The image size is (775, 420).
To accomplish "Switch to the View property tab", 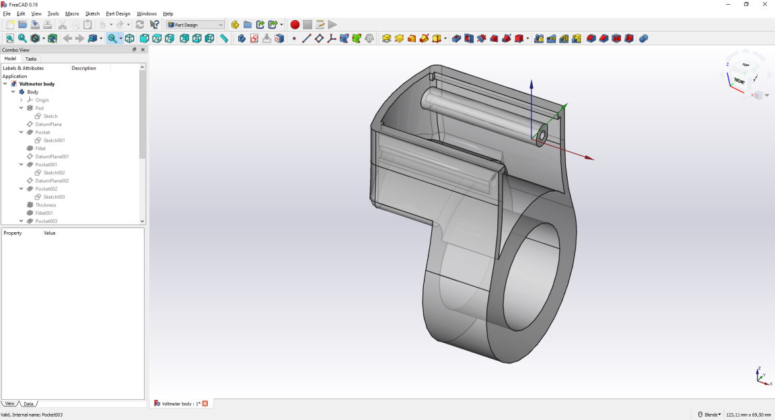I will tap(10, 404).
